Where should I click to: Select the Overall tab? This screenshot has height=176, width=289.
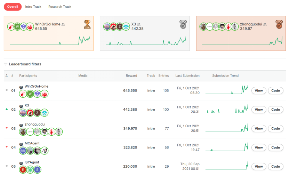pos(13,7)
